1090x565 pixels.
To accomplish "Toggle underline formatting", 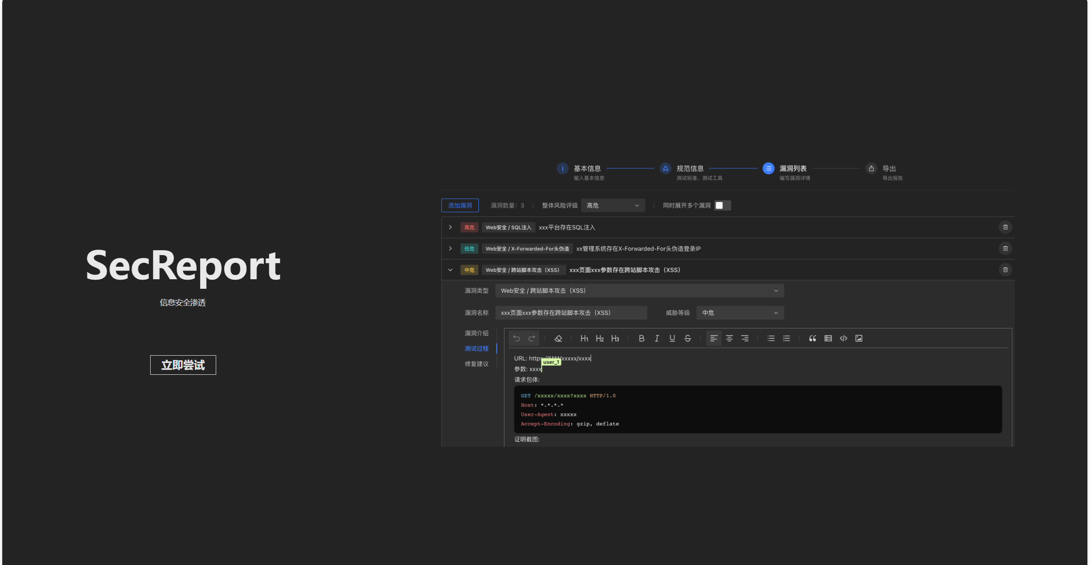I will coord(672,338).
